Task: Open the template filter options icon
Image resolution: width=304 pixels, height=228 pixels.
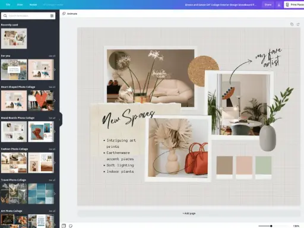Action: point(52,15)
